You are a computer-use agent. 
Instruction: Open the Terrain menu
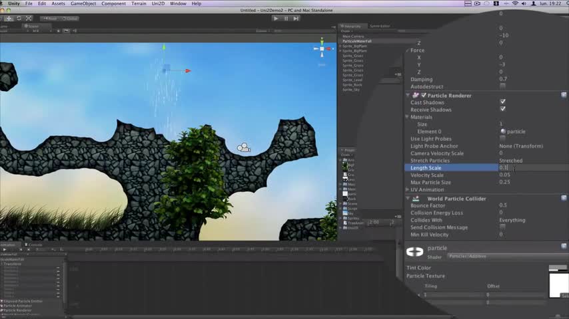point(139,3)
